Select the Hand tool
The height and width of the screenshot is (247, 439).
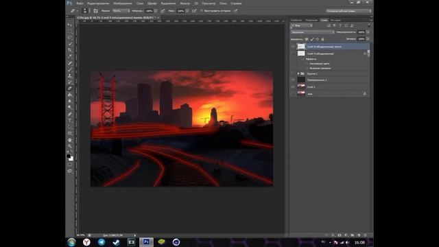[70, 140]
